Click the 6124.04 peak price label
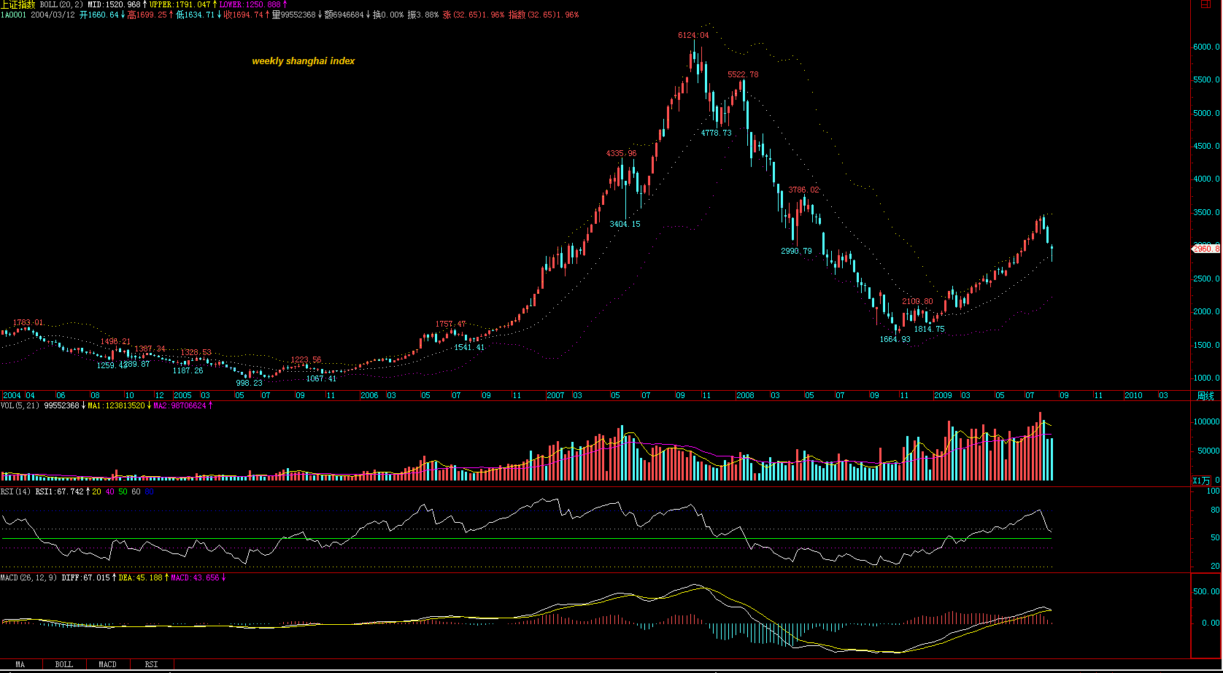 coord(693,35)
